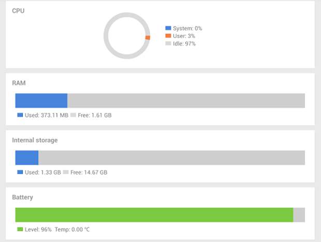Click the blue storage Used legend square
The height and width of the screenshot is (242, 321).
point(20,172)
